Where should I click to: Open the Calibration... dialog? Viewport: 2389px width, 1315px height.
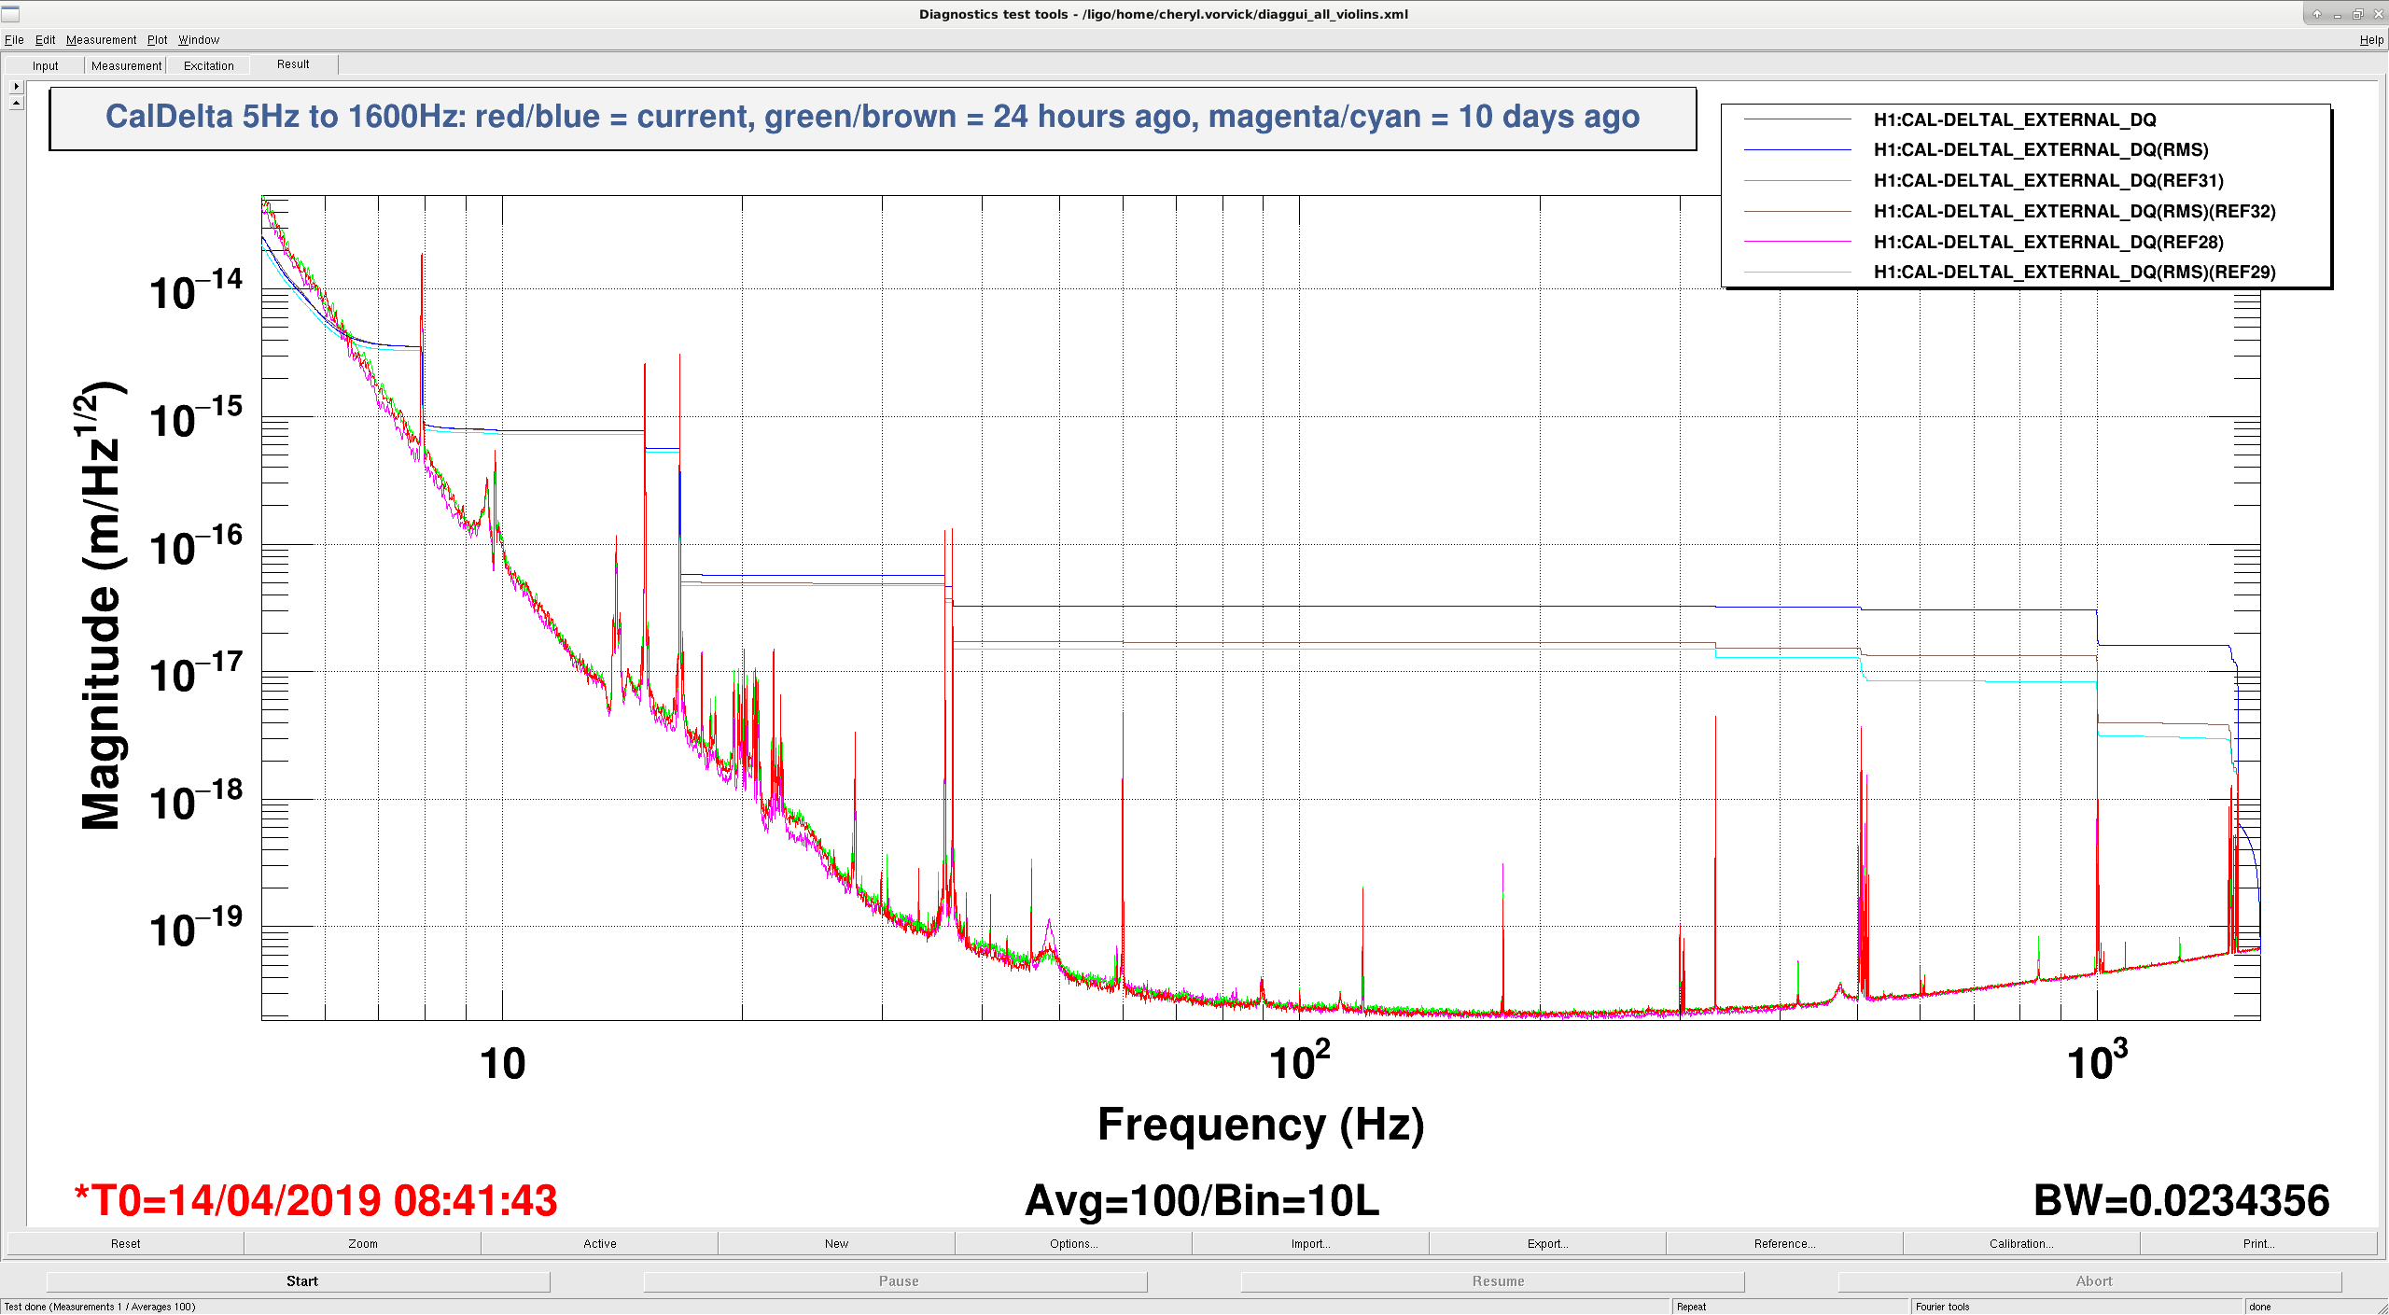pyautogui.click(x=2021, y=1243)
